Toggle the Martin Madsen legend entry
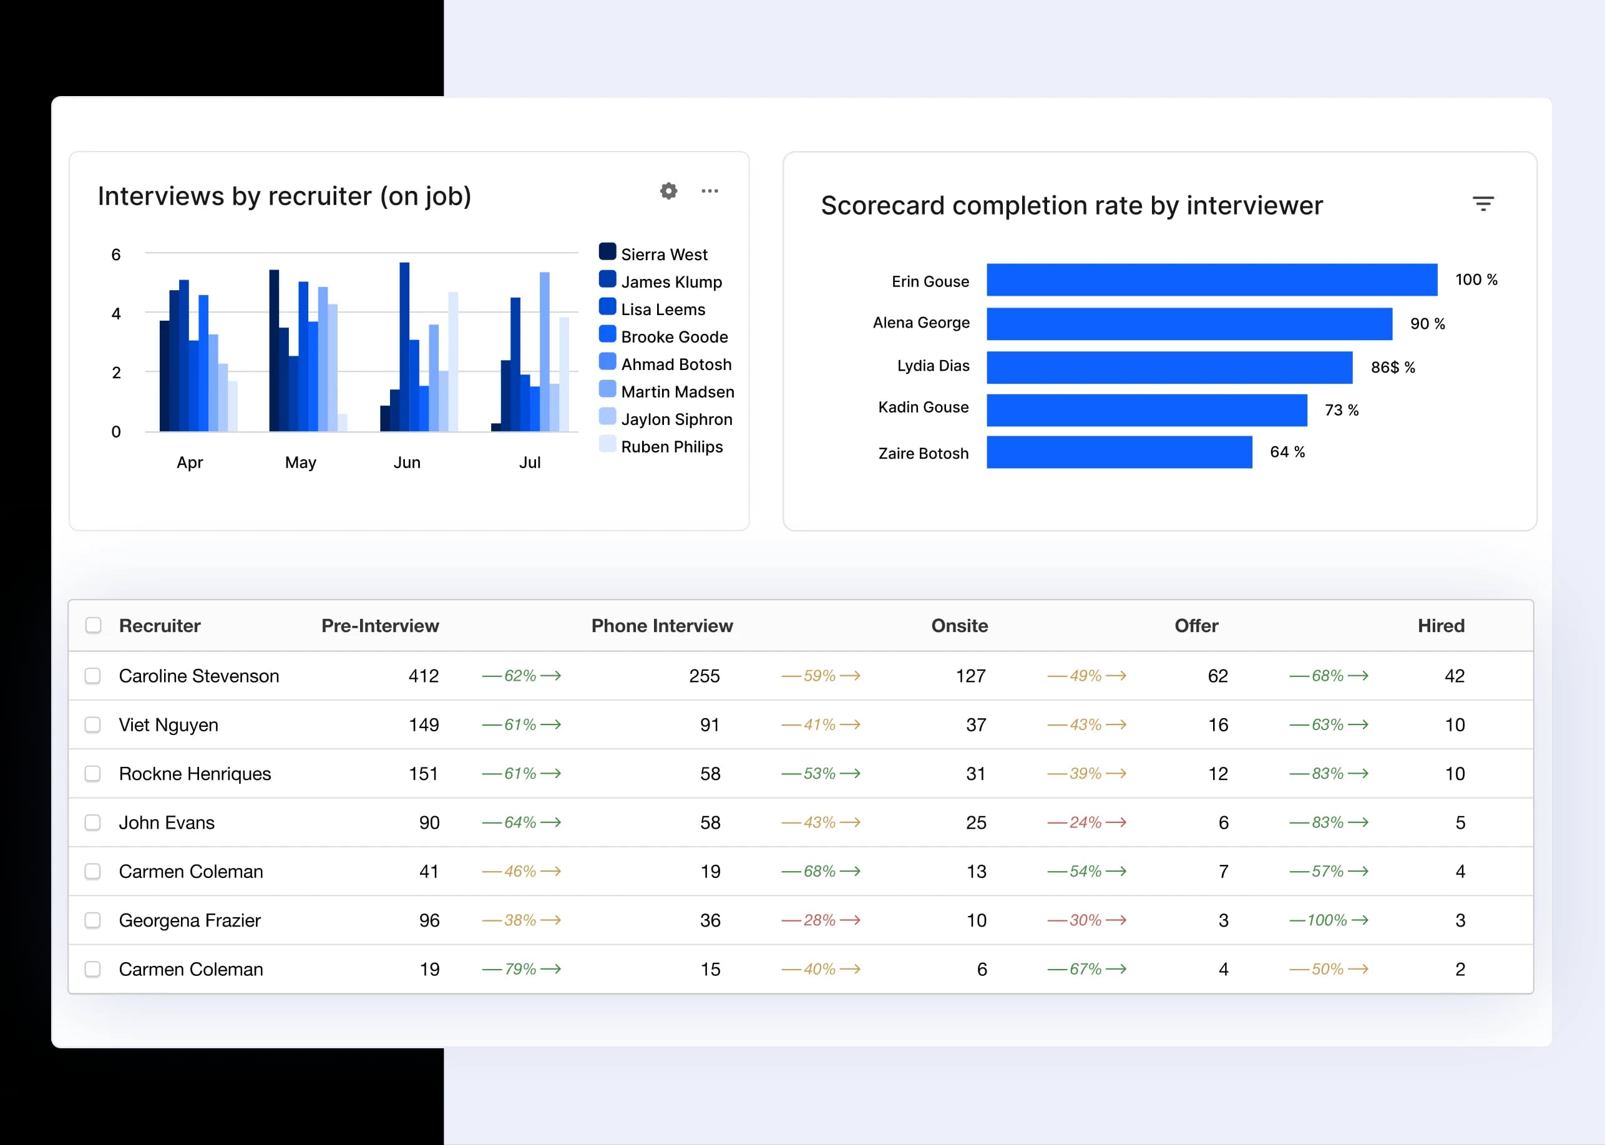The height and width of the screenshot is (1145, 1605). 677,392
